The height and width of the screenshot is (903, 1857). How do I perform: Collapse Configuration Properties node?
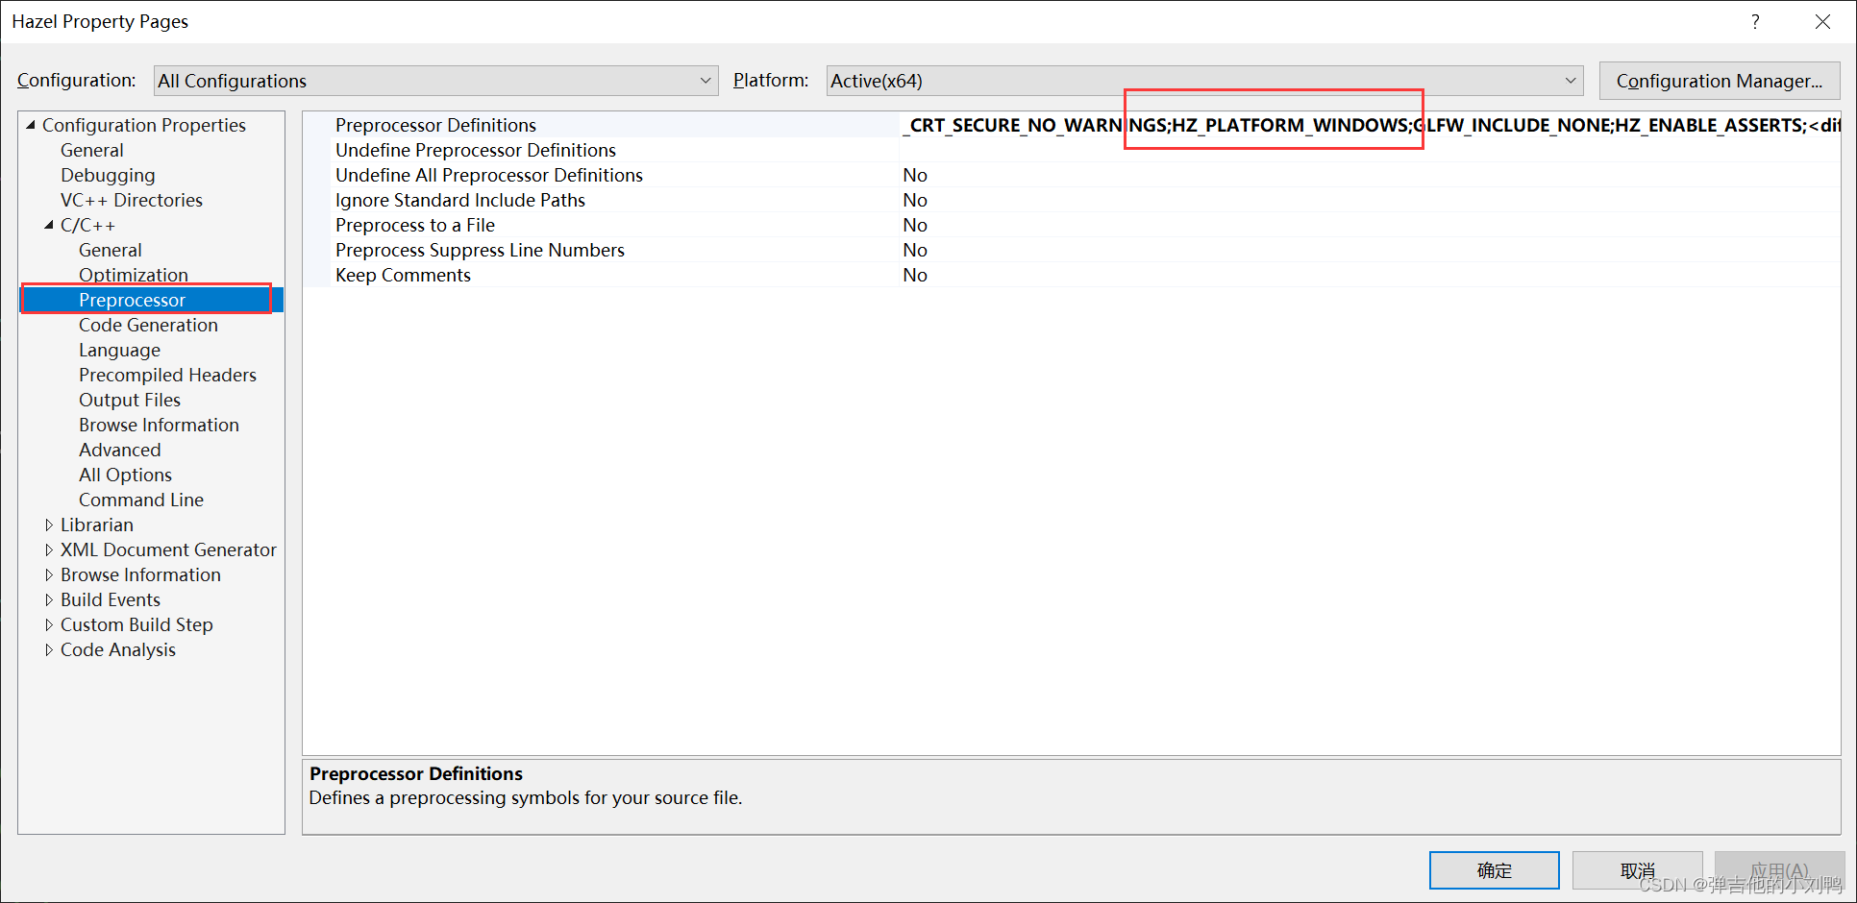[31, 125]
